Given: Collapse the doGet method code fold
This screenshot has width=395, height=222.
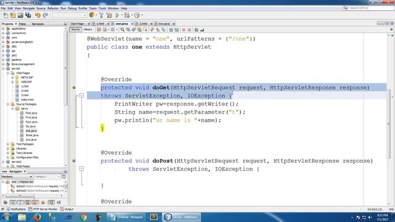Looking at the screenshot, I should click(81, 96).
